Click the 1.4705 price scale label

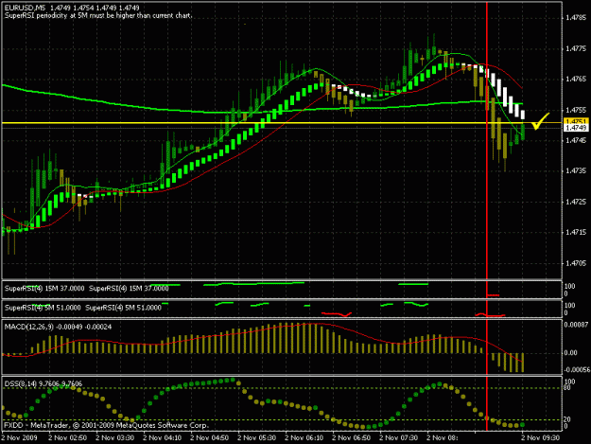coord(577,263)
